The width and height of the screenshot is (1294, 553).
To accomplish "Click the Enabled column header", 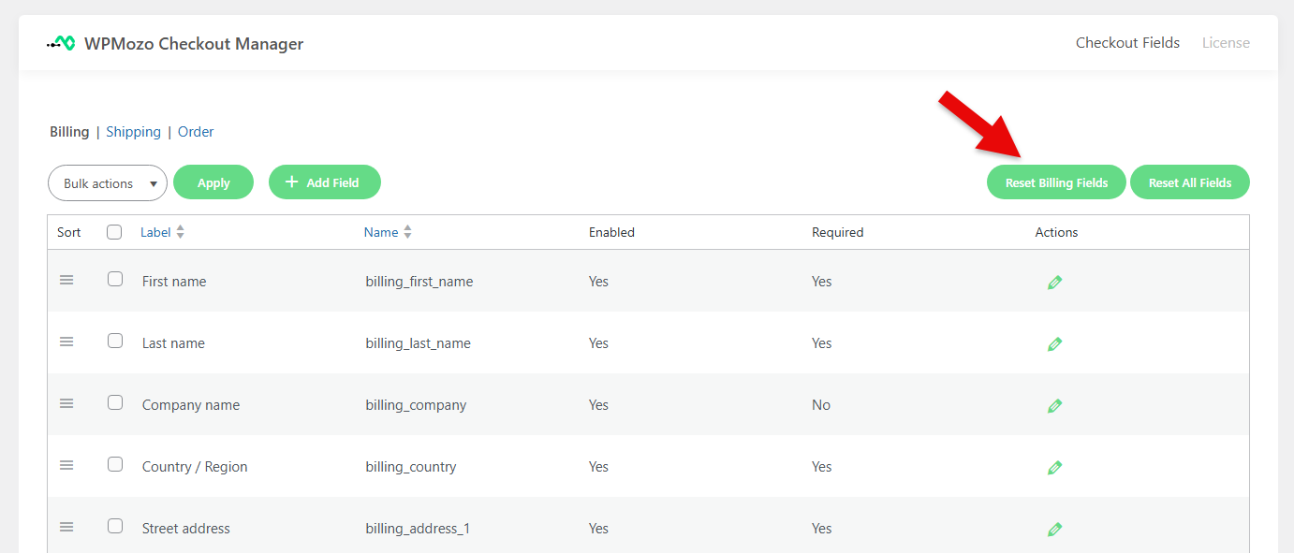I will [x=611, y=232].
